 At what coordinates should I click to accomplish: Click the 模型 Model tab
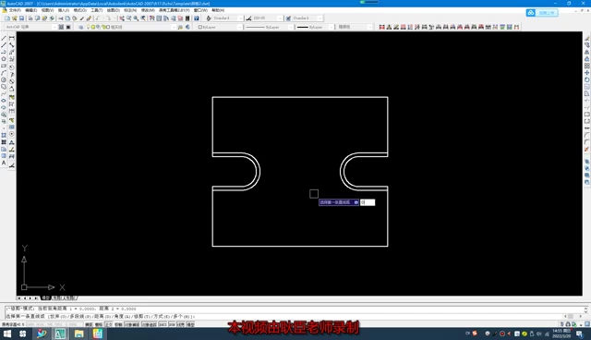tap(45, 298)
